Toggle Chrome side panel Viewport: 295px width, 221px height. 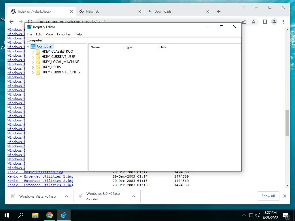(265, 22)
